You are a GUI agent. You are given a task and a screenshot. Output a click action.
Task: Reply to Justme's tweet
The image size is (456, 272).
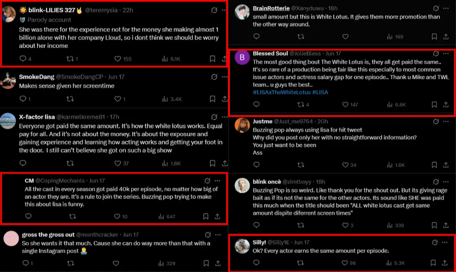tap(256, 165)
